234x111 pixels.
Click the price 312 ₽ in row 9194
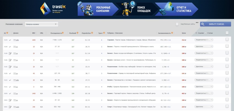click(184, 40)
